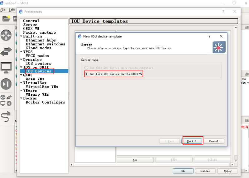Collapse the QEMU tree group

[21, 75]
